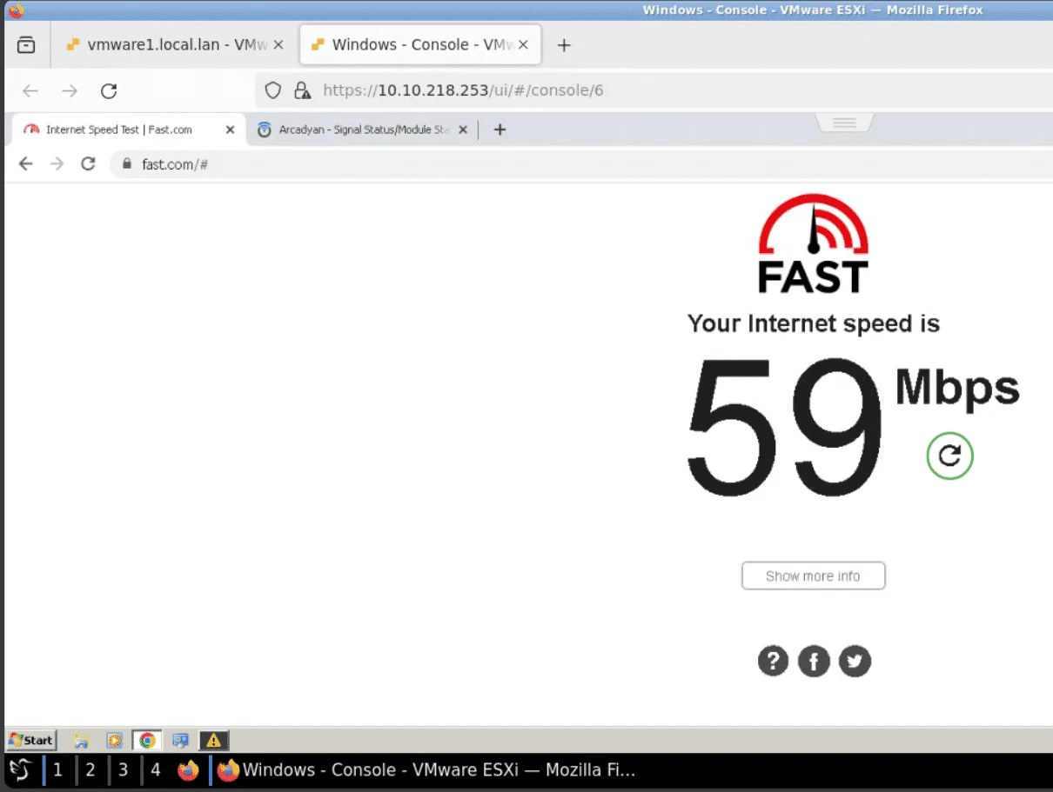Click the Firefox URL bar showing 10.10.218.253
The image size is (1053, 792).
654,90
